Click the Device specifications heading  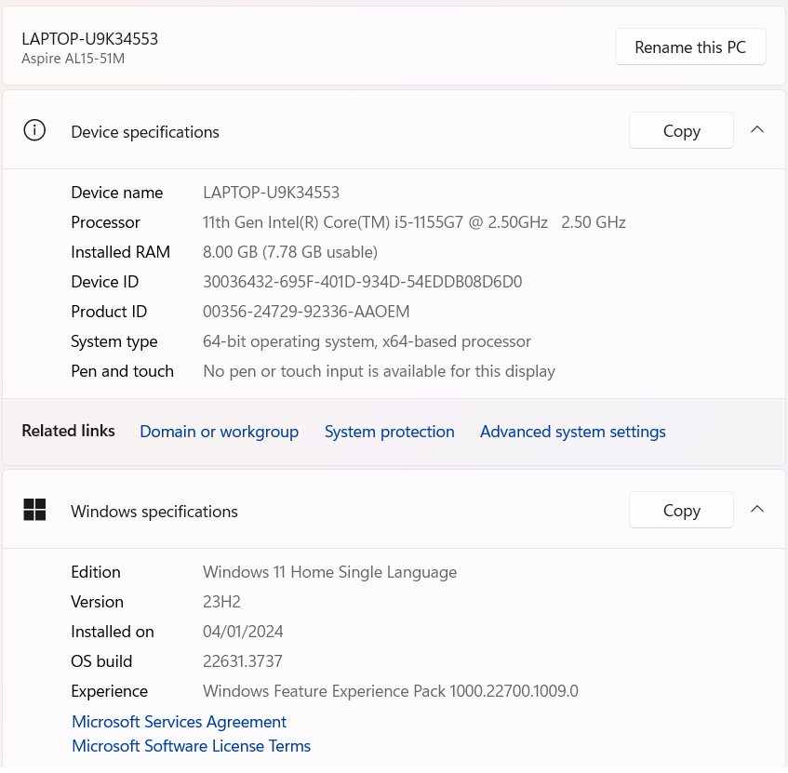(145, 132)
